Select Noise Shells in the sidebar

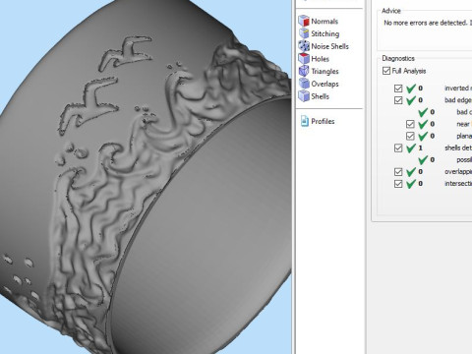[329, 46]
